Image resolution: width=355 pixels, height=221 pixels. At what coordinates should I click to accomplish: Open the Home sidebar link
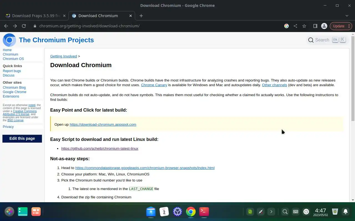coord(7,50)
